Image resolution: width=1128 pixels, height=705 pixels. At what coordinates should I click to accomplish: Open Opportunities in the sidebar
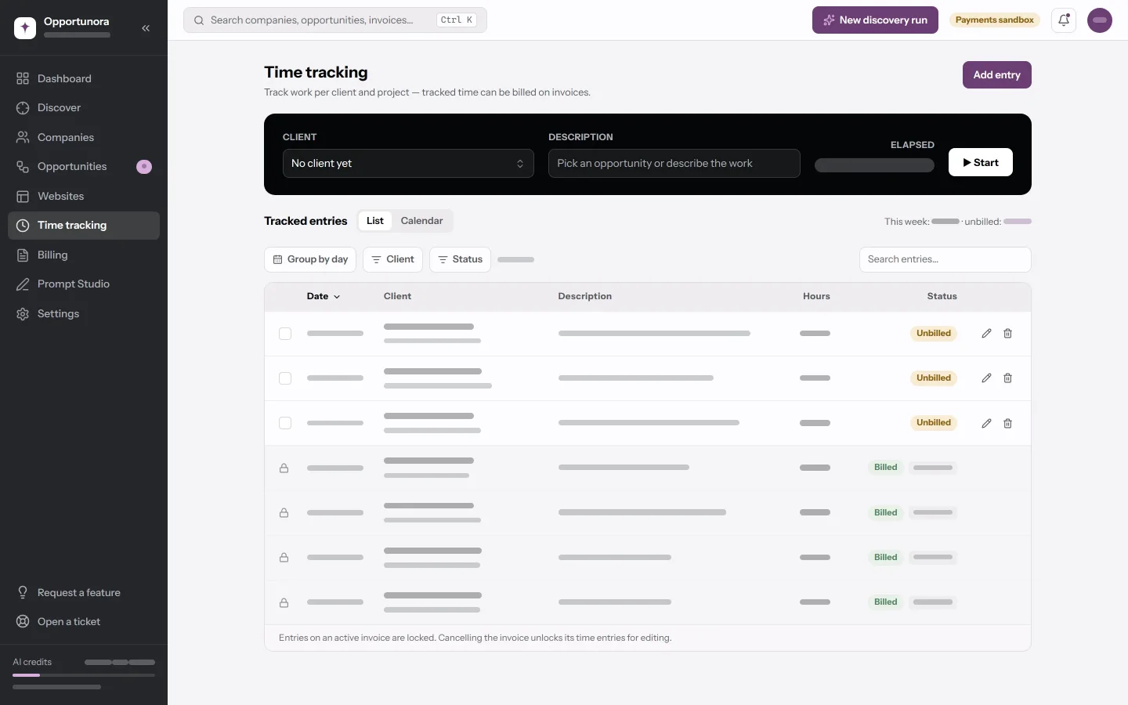pyautogui.click(x=84, y=167)
